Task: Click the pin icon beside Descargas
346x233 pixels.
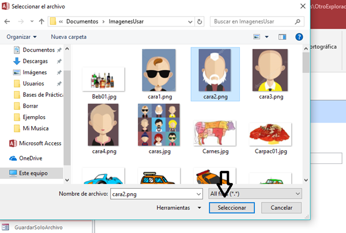Action: (x=59, y=61)
